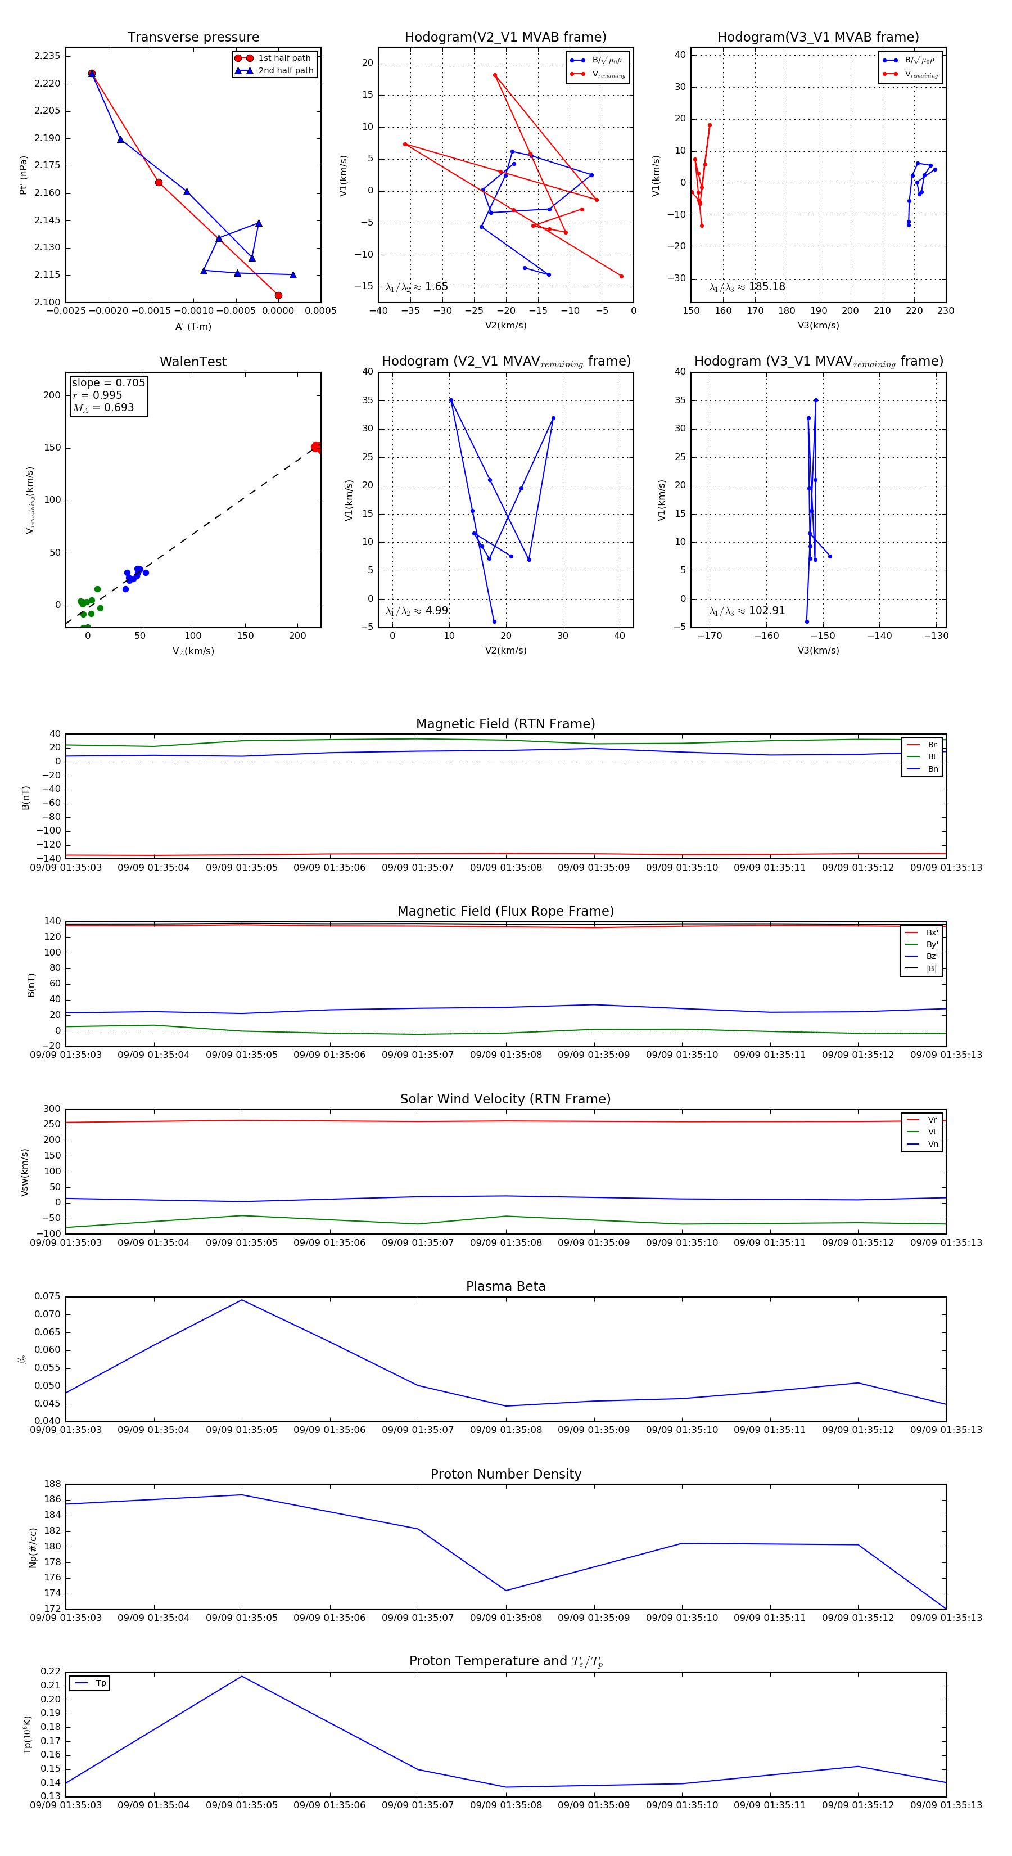Click the 'Solar Wind Velocity (RTN Frame)' title
The width and height of the screenshot is (1012, 1856).
pyautogui.click(x=505, y=1099)
